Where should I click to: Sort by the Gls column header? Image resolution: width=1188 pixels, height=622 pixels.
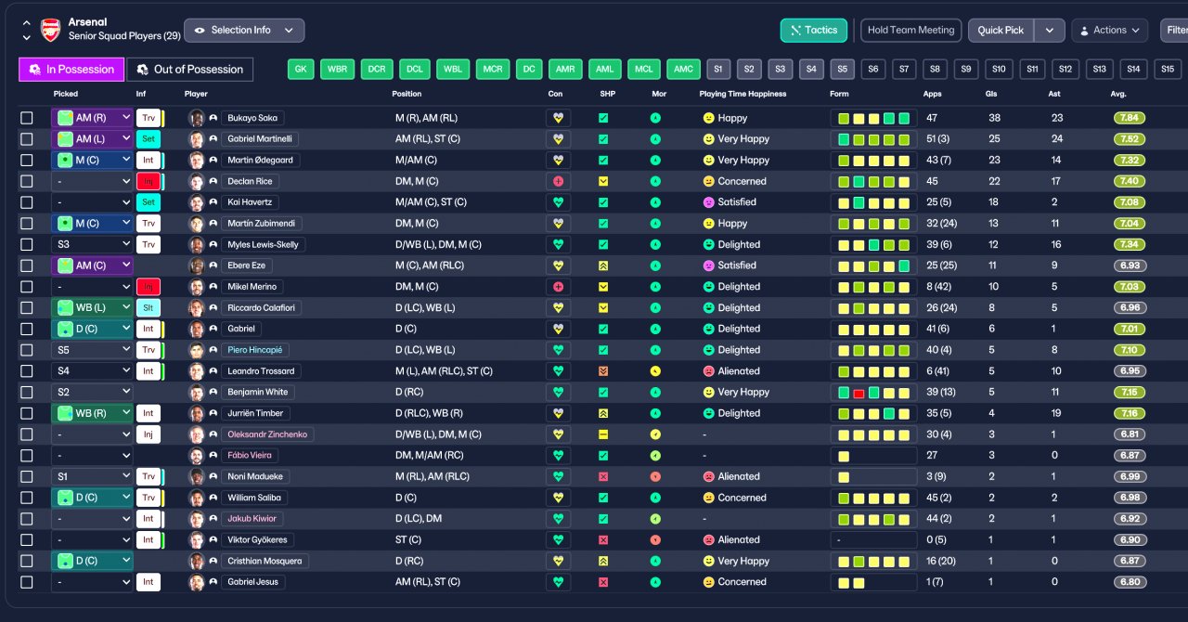click(x=991, y=94)
